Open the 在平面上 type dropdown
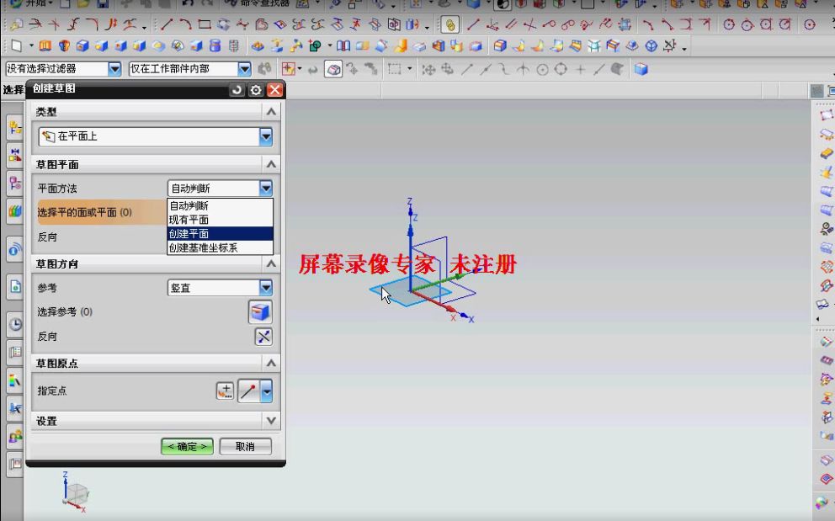This screenshot has width=835, height=521. [265, 136]
